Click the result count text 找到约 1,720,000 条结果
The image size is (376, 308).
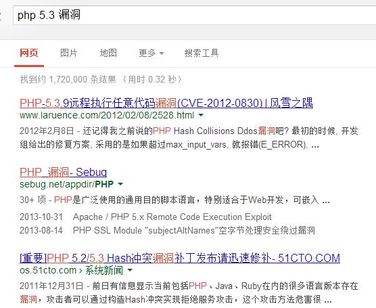click(68, 79)
